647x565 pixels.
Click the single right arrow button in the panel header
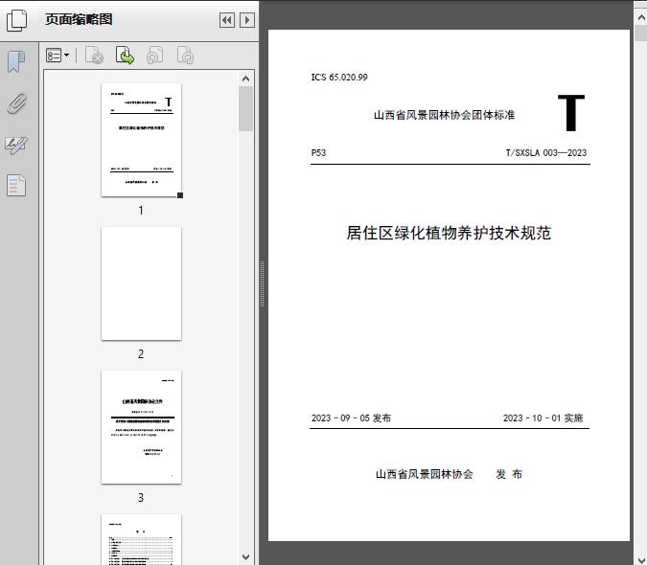pyautogui.click(x=247, y=20)
